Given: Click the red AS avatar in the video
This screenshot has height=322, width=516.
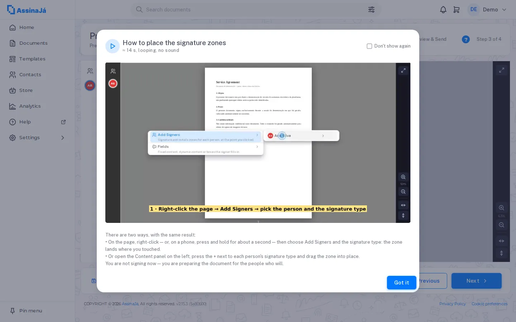Looking at the screenshot, I should click(113, 84).
